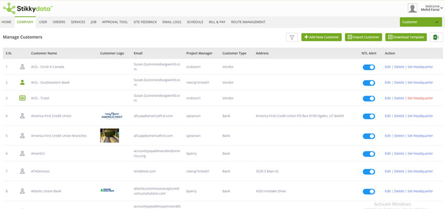Click the test@test.com email cell
The width and height of the screenshot is (445, 209).
(144, 171)
